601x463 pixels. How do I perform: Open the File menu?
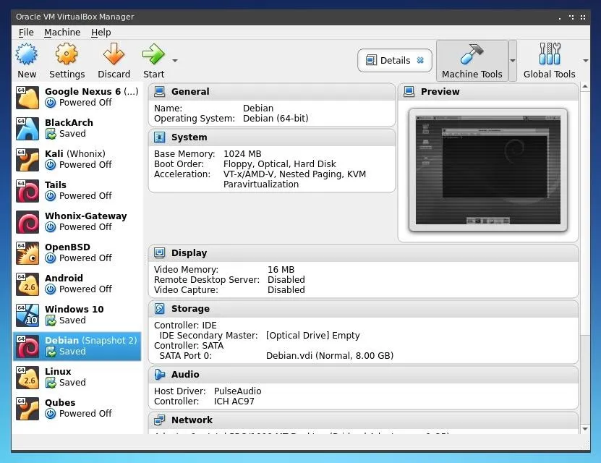point(26,33)
